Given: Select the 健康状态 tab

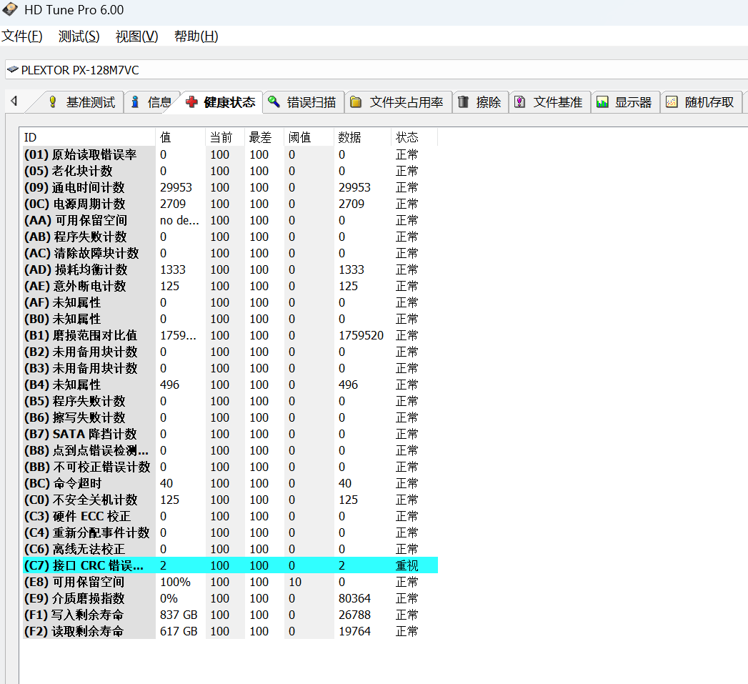Looking at the screenshot, I should pos(221,102).
